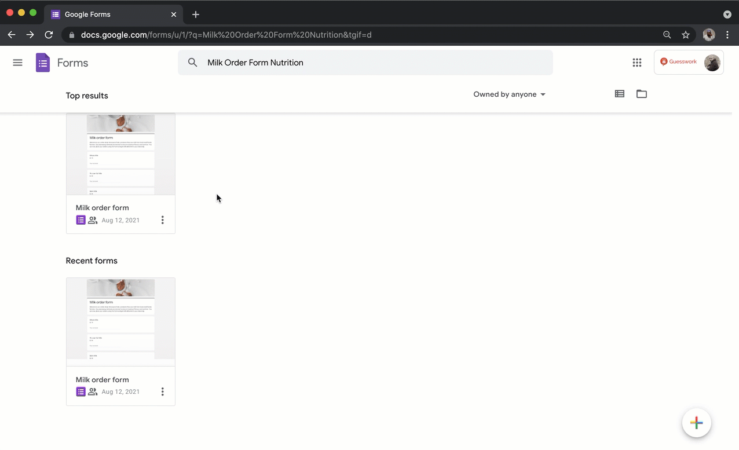Click the search magnifier in the search bar

click(x=192, y=62)
